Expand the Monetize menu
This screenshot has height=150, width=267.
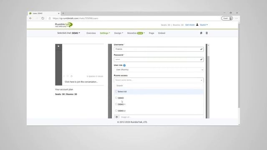(x=136, y=33)
